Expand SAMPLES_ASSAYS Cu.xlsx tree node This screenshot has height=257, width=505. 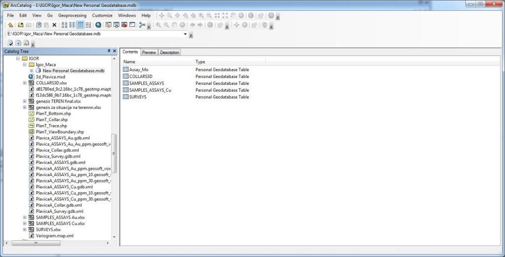pos(25,224)
